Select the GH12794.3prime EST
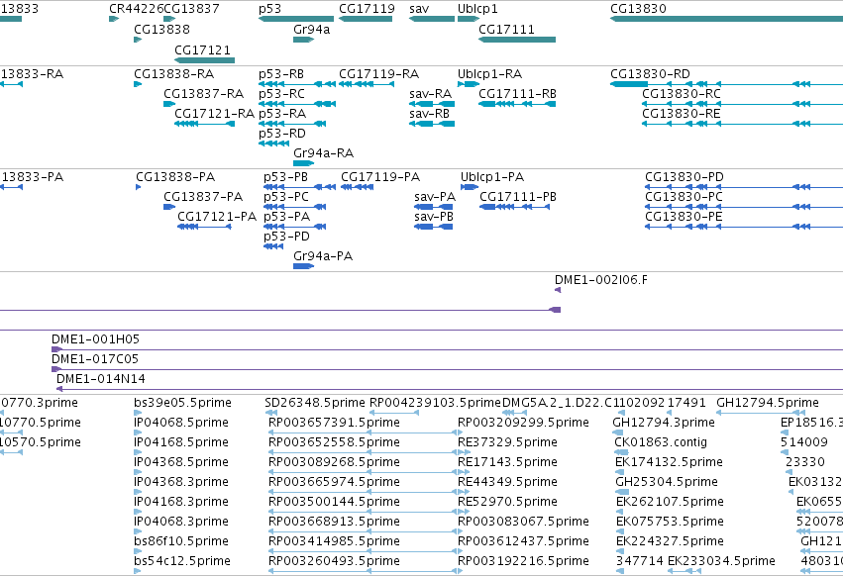This screenshot has width=843, height=576. coord(618,432)
